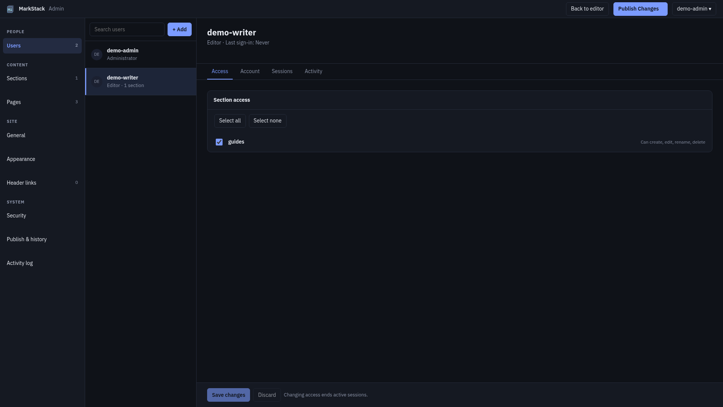Screen dimensions: 723x407
Task: Save changes to user access
Action: (x=229, y=395)
